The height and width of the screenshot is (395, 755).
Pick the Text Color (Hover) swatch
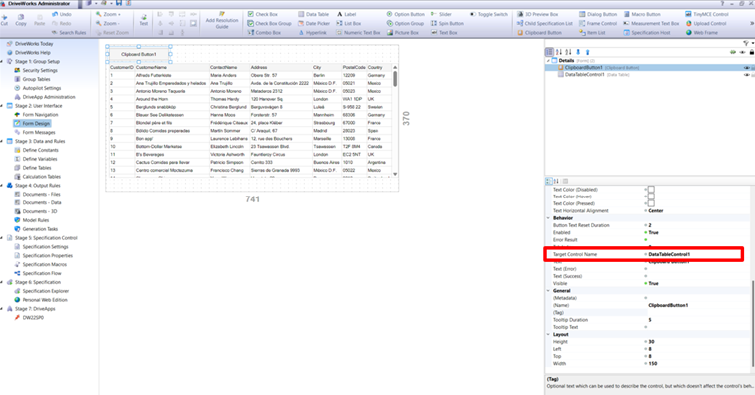coord(651,197)
